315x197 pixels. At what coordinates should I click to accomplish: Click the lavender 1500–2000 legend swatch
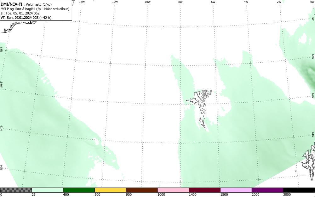click(236, 190)
